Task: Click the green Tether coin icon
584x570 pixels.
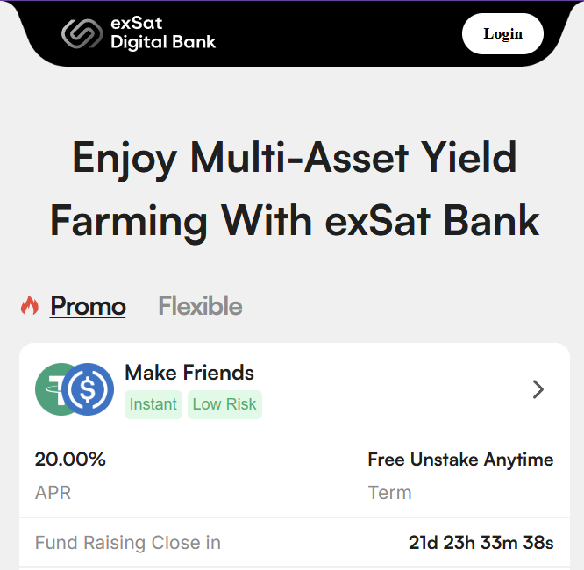Action: coord(50,389)
